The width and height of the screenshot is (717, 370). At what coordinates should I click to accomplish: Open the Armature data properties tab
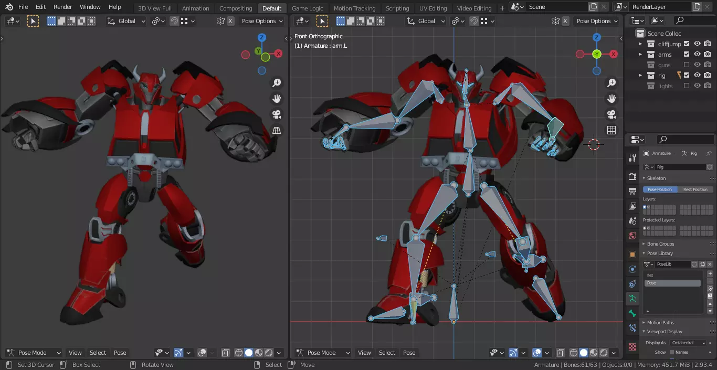(632, 299)
